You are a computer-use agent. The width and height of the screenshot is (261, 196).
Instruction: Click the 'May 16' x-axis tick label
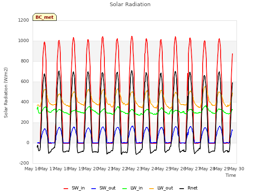[x=32, y=169]
